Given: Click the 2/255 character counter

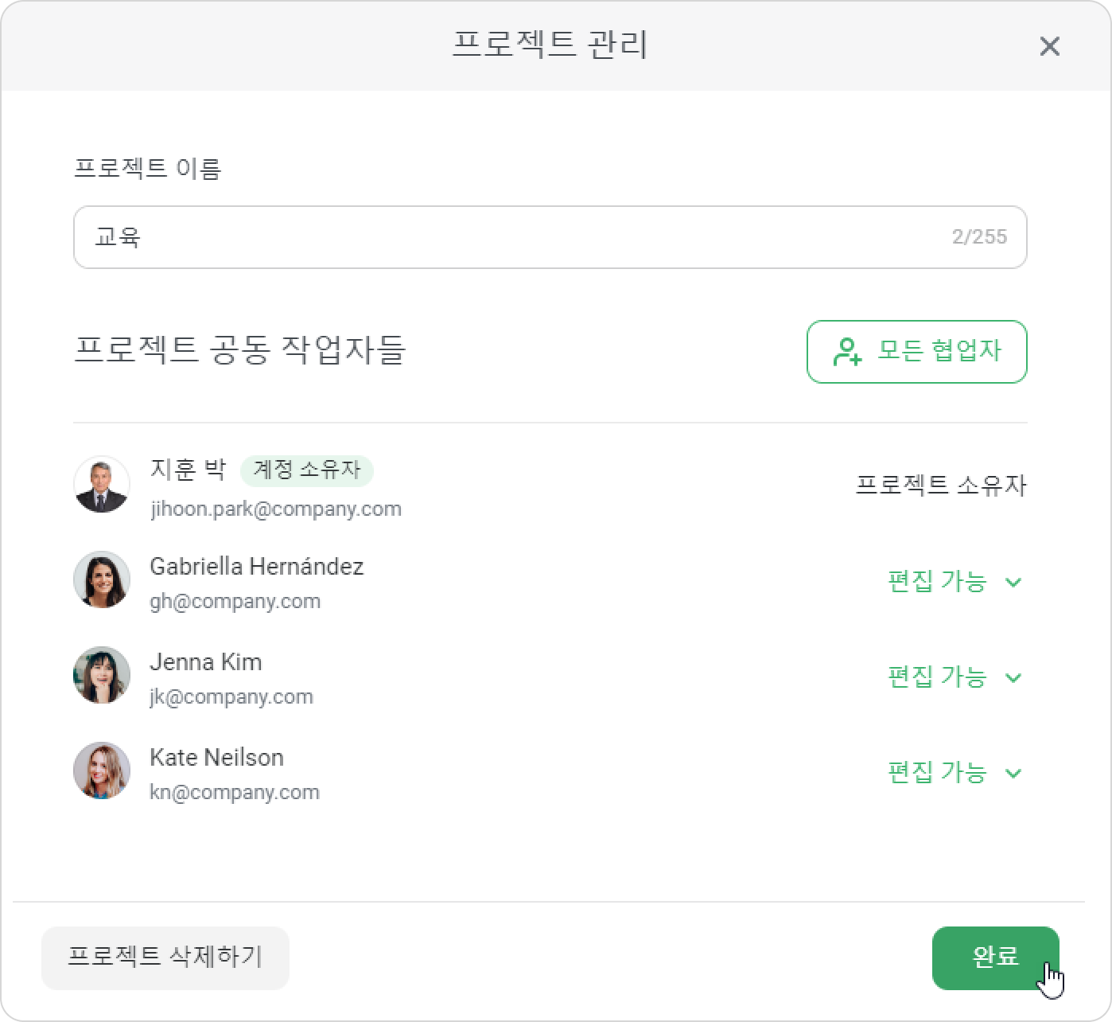Looking at the screenshot, I should tap(979, 237).
